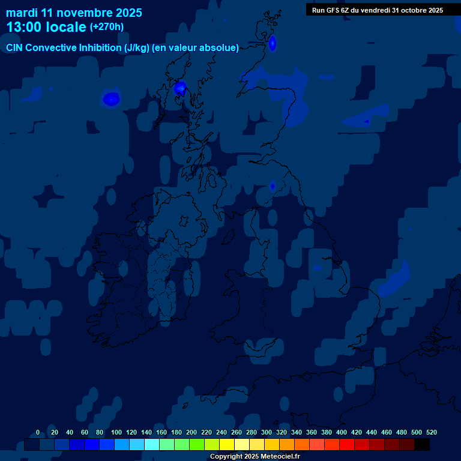Click the 'Run GFS 6Z du vendredi 31 octobre 2025' label
The image size is (461, 461).
(x=377, y=10)
